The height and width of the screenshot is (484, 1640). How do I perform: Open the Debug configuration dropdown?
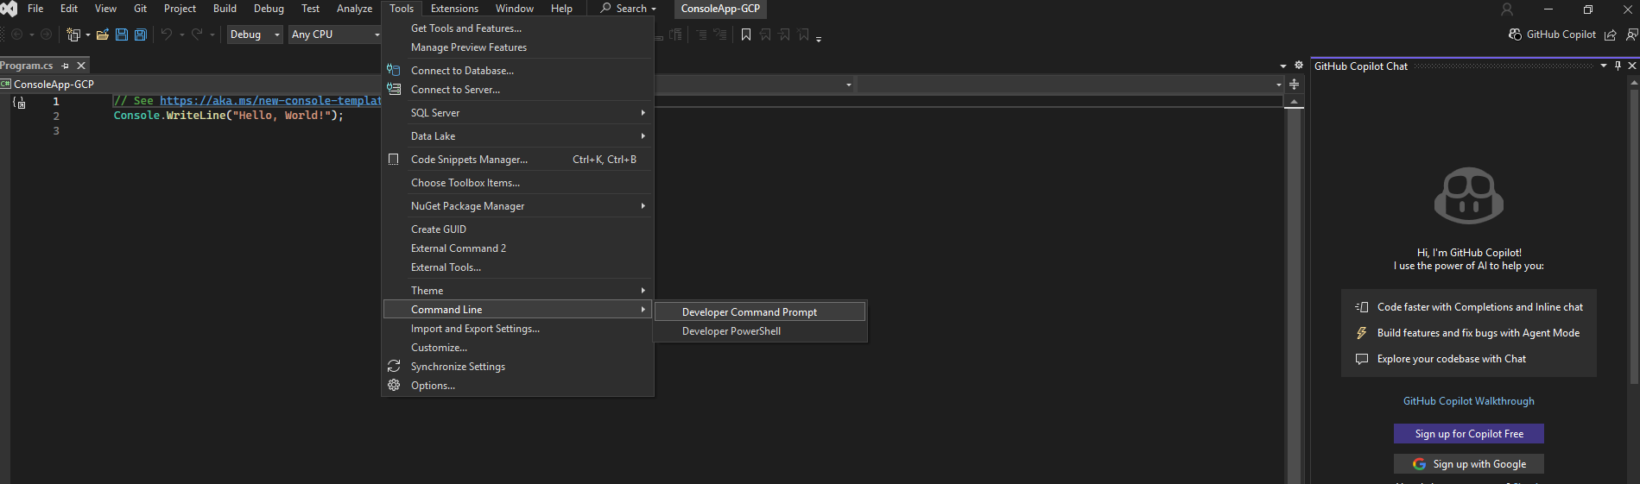255,35
